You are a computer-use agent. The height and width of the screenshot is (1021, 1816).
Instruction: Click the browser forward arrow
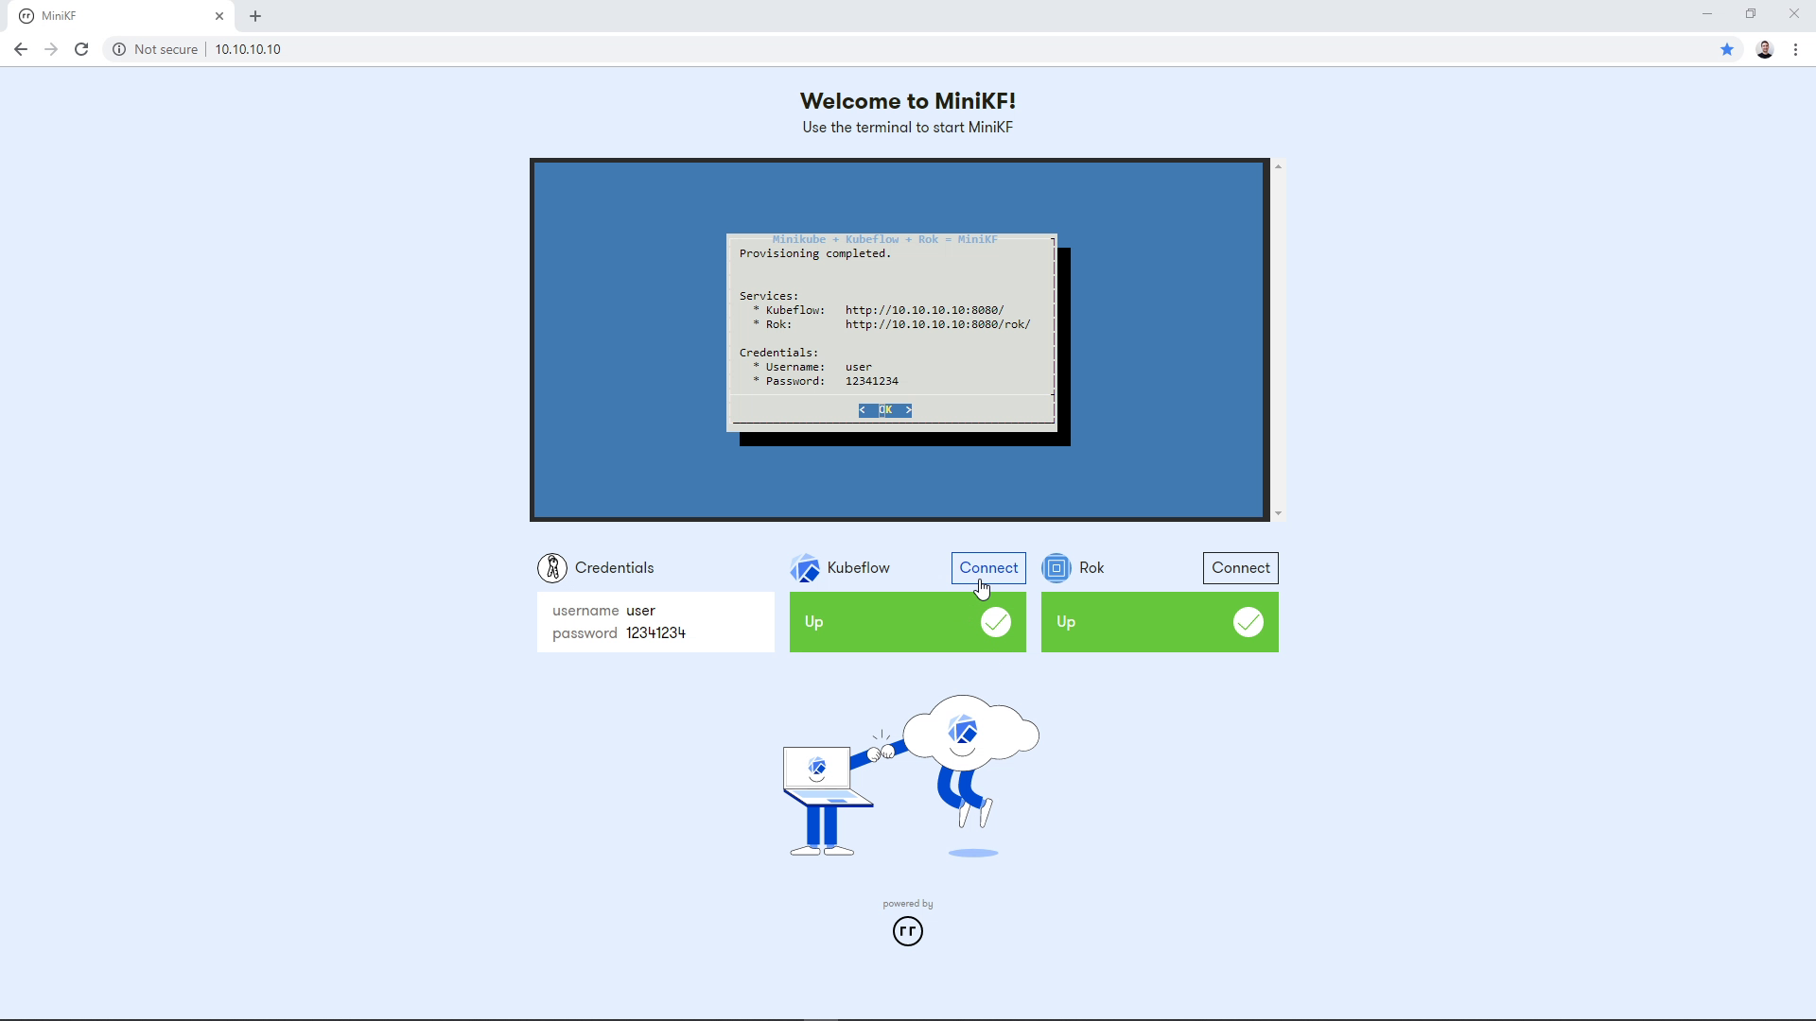point(51,49)
